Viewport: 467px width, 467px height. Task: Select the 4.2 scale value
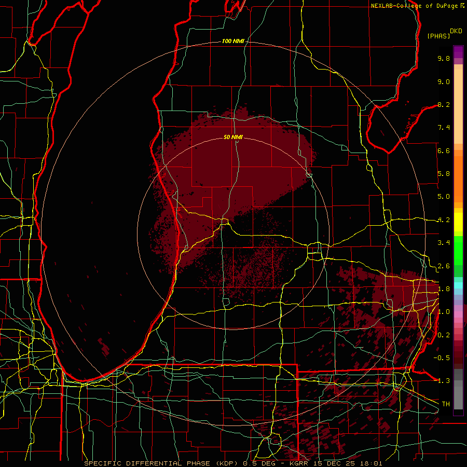tap(444, 220)
